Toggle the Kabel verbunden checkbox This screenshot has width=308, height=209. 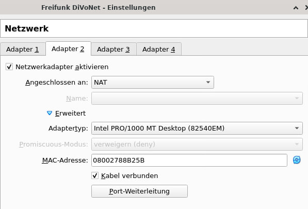tap(95, 175)
